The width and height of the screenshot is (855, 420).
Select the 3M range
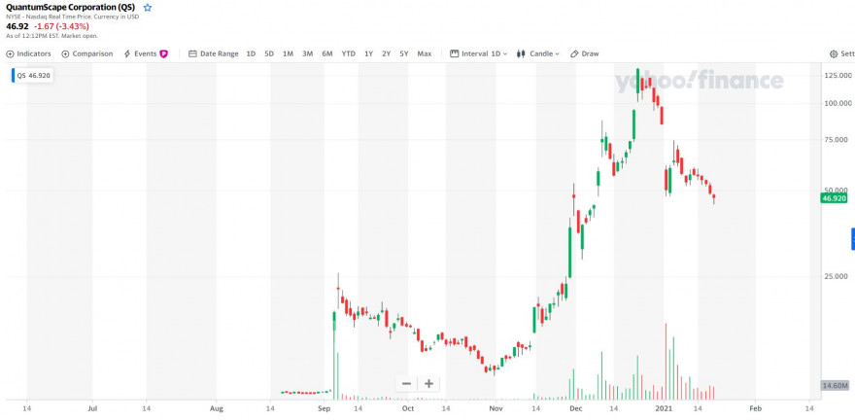308,53
